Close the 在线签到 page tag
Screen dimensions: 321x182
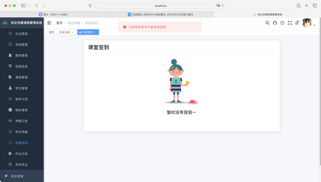point(95,32)
